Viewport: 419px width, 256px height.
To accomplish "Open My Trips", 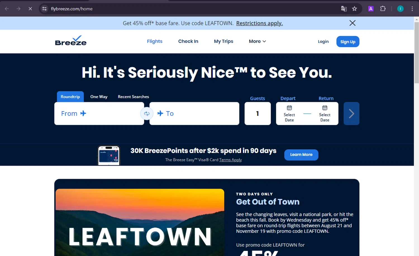I will point(223,41).
